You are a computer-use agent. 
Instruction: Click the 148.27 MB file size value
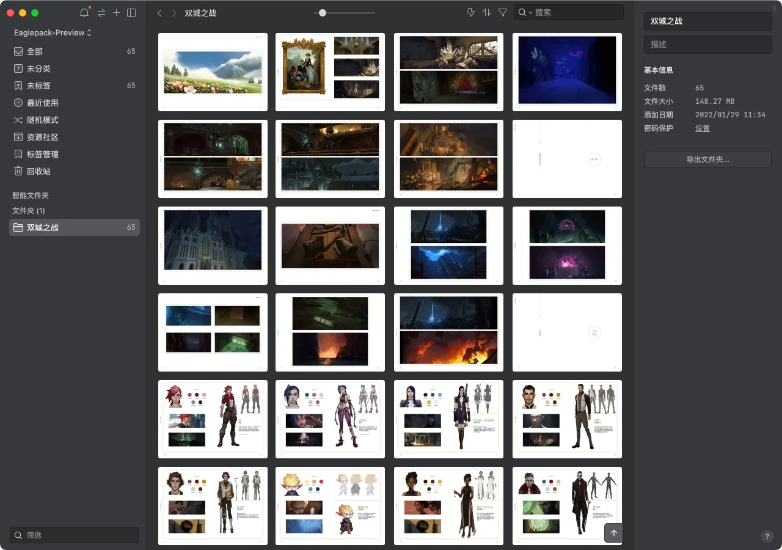click(715, 101)
